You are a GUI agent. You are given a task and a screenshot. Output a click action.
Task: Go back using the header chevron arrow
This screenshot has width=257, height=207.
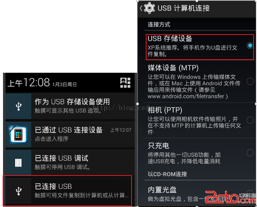click(x=141, y=8)
